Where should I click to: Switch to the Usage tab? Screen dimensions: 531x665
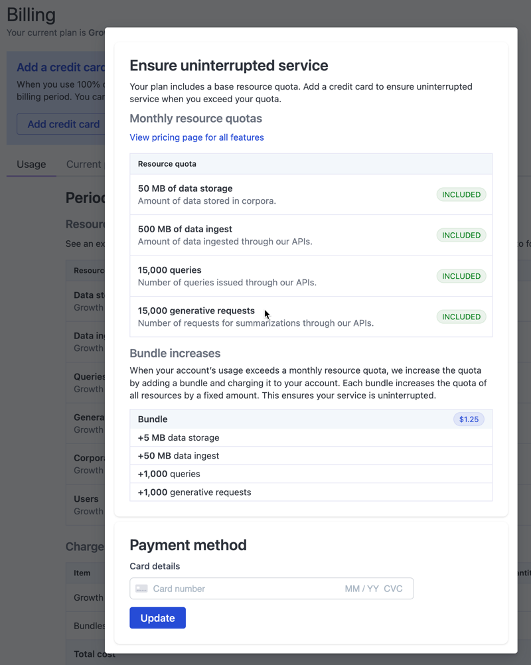[31, 164]
